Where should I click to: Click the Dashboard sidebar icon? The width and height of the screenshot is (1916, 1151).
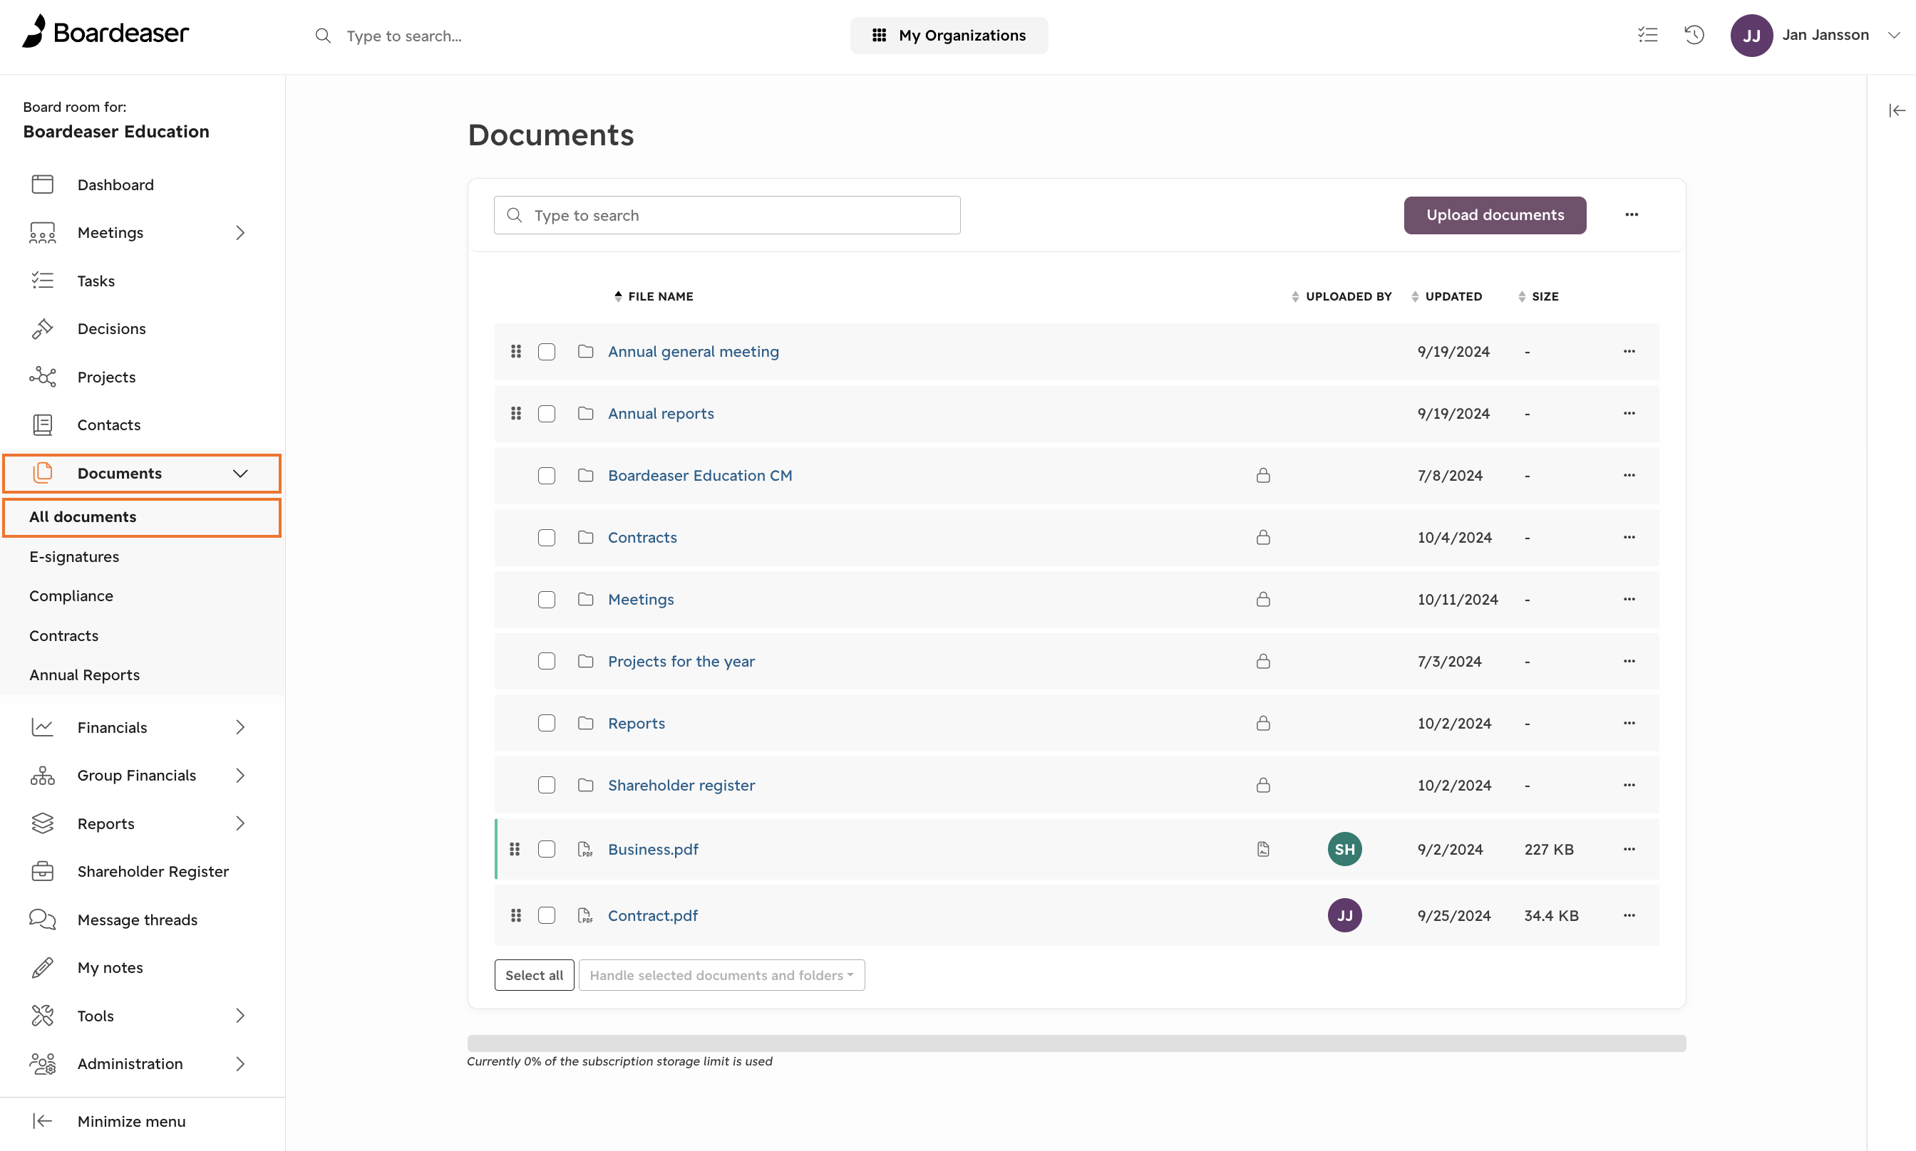coord(43,184)
